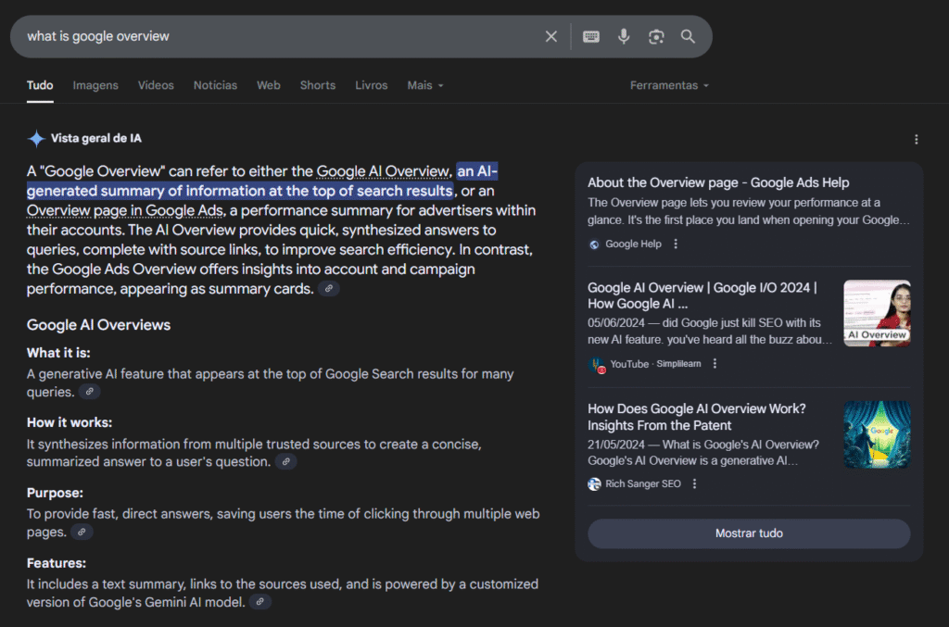
Task: Click the 'Features:' subheading
Action: (57, 563)
